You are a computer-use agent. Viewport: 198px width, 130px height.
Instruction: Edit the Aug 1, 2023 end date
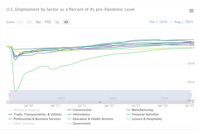point(185,22)
